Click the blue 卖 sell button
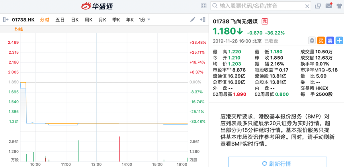The width and height of the screenshot is (344, 167). 330,41
